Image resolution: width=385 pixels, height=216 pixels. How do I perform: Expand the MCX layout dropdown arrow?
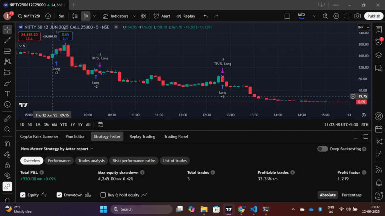pos(314,16)
